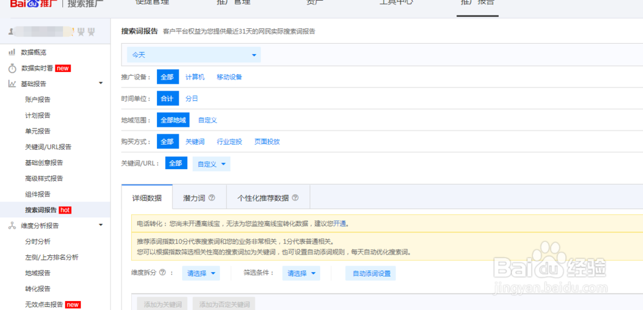Select 合计 time unit
The height and width of the screenshot is (310, 643).
click(167, 98)
